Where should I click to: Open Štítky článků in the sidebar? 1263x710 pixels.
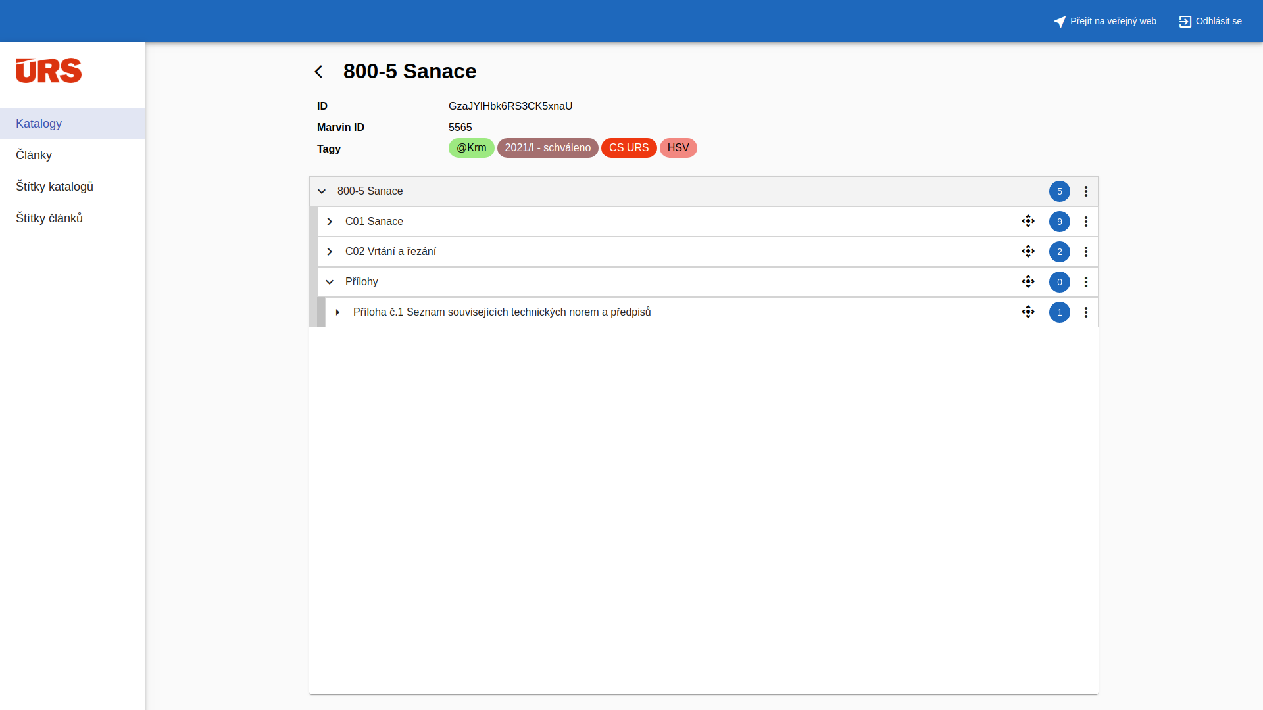tap(72, 218)
